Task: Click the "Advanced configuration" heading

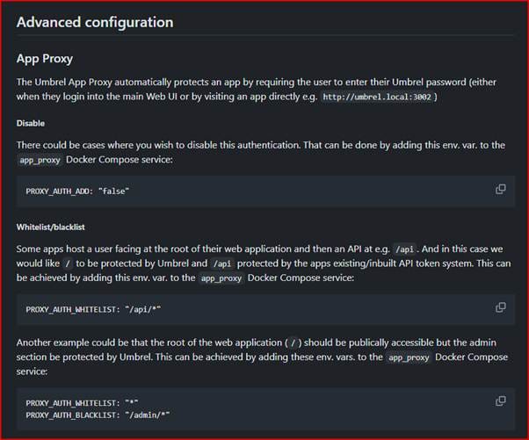Action: pyautogui.click(x=95, y=22)
